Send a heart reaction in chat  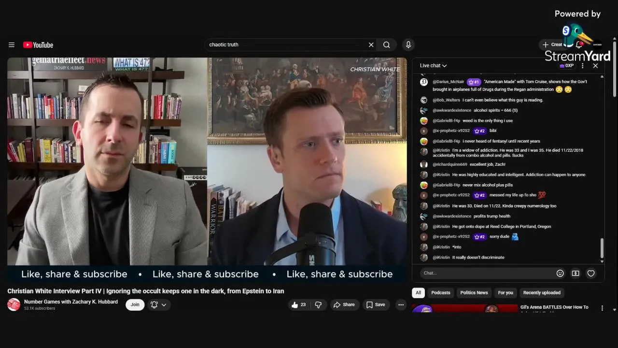[x=591, y=273]
